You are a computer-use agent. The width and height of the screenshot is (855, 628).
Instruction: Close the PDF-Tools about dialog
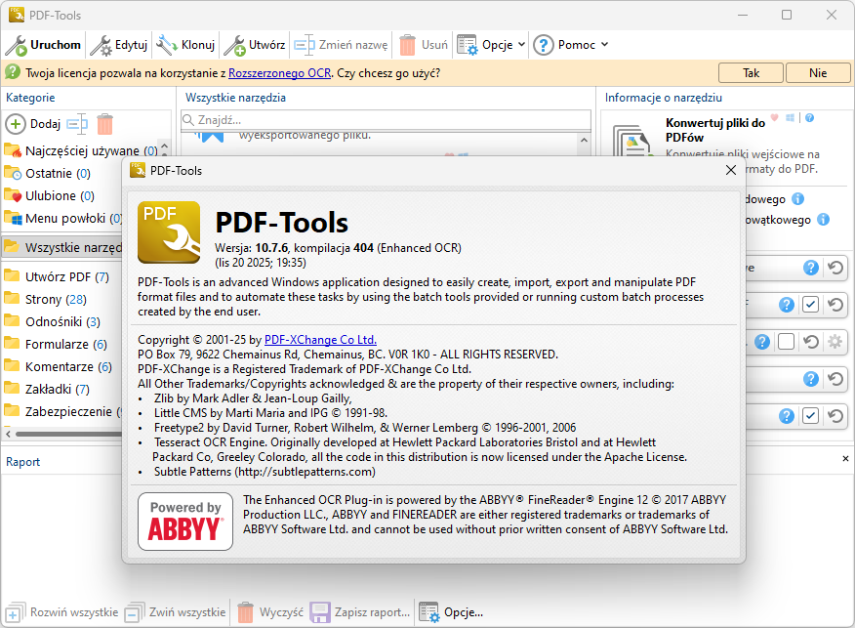pyautogui.click(x=731, y=170)
